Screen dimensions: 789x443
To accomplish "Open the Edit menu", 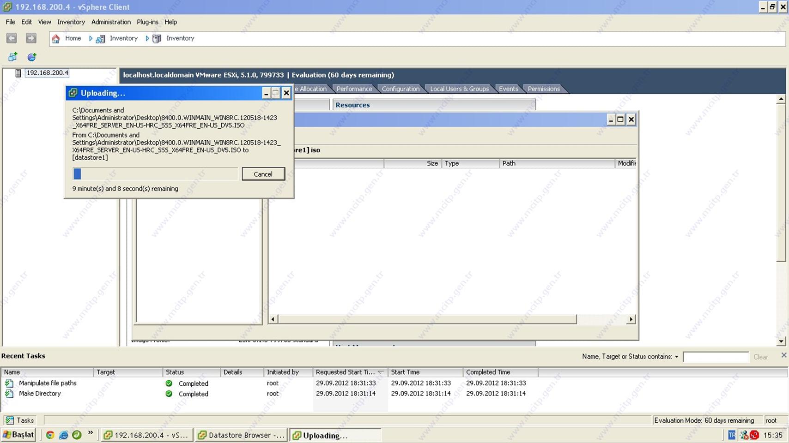I will 26,22.
